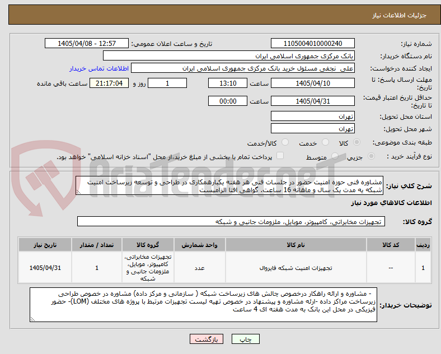The height and width of the screenshot is (354, 441).
Task: Click the تعداد / مقدار column header
Action: (x=97, y=245)
